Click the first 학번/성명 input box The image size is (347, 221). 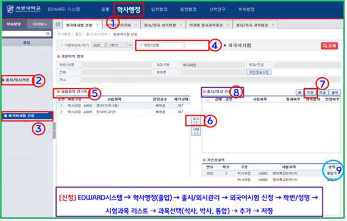173,45
